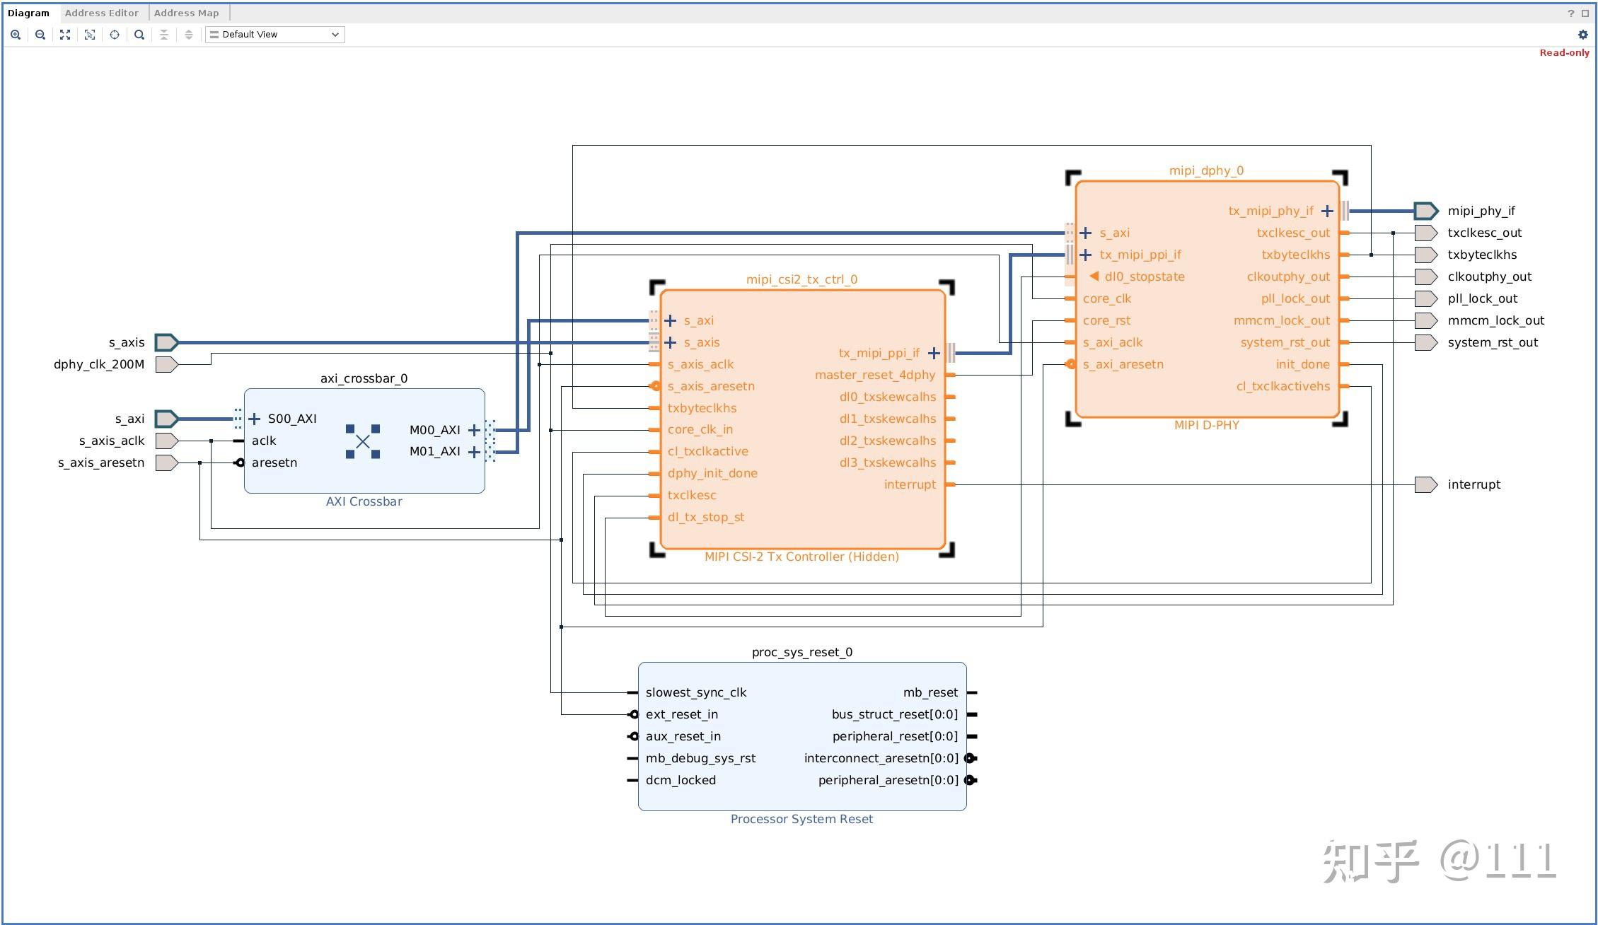Image resolution: width=1598 pixels, height=925 pixels.
Task: Click the Zoom Out magnifier icon
Action: tap(40, 35)
